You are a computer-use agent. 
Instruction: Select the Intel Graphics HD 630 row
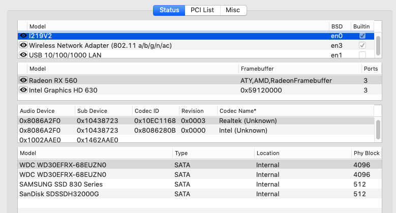(199, 90)
